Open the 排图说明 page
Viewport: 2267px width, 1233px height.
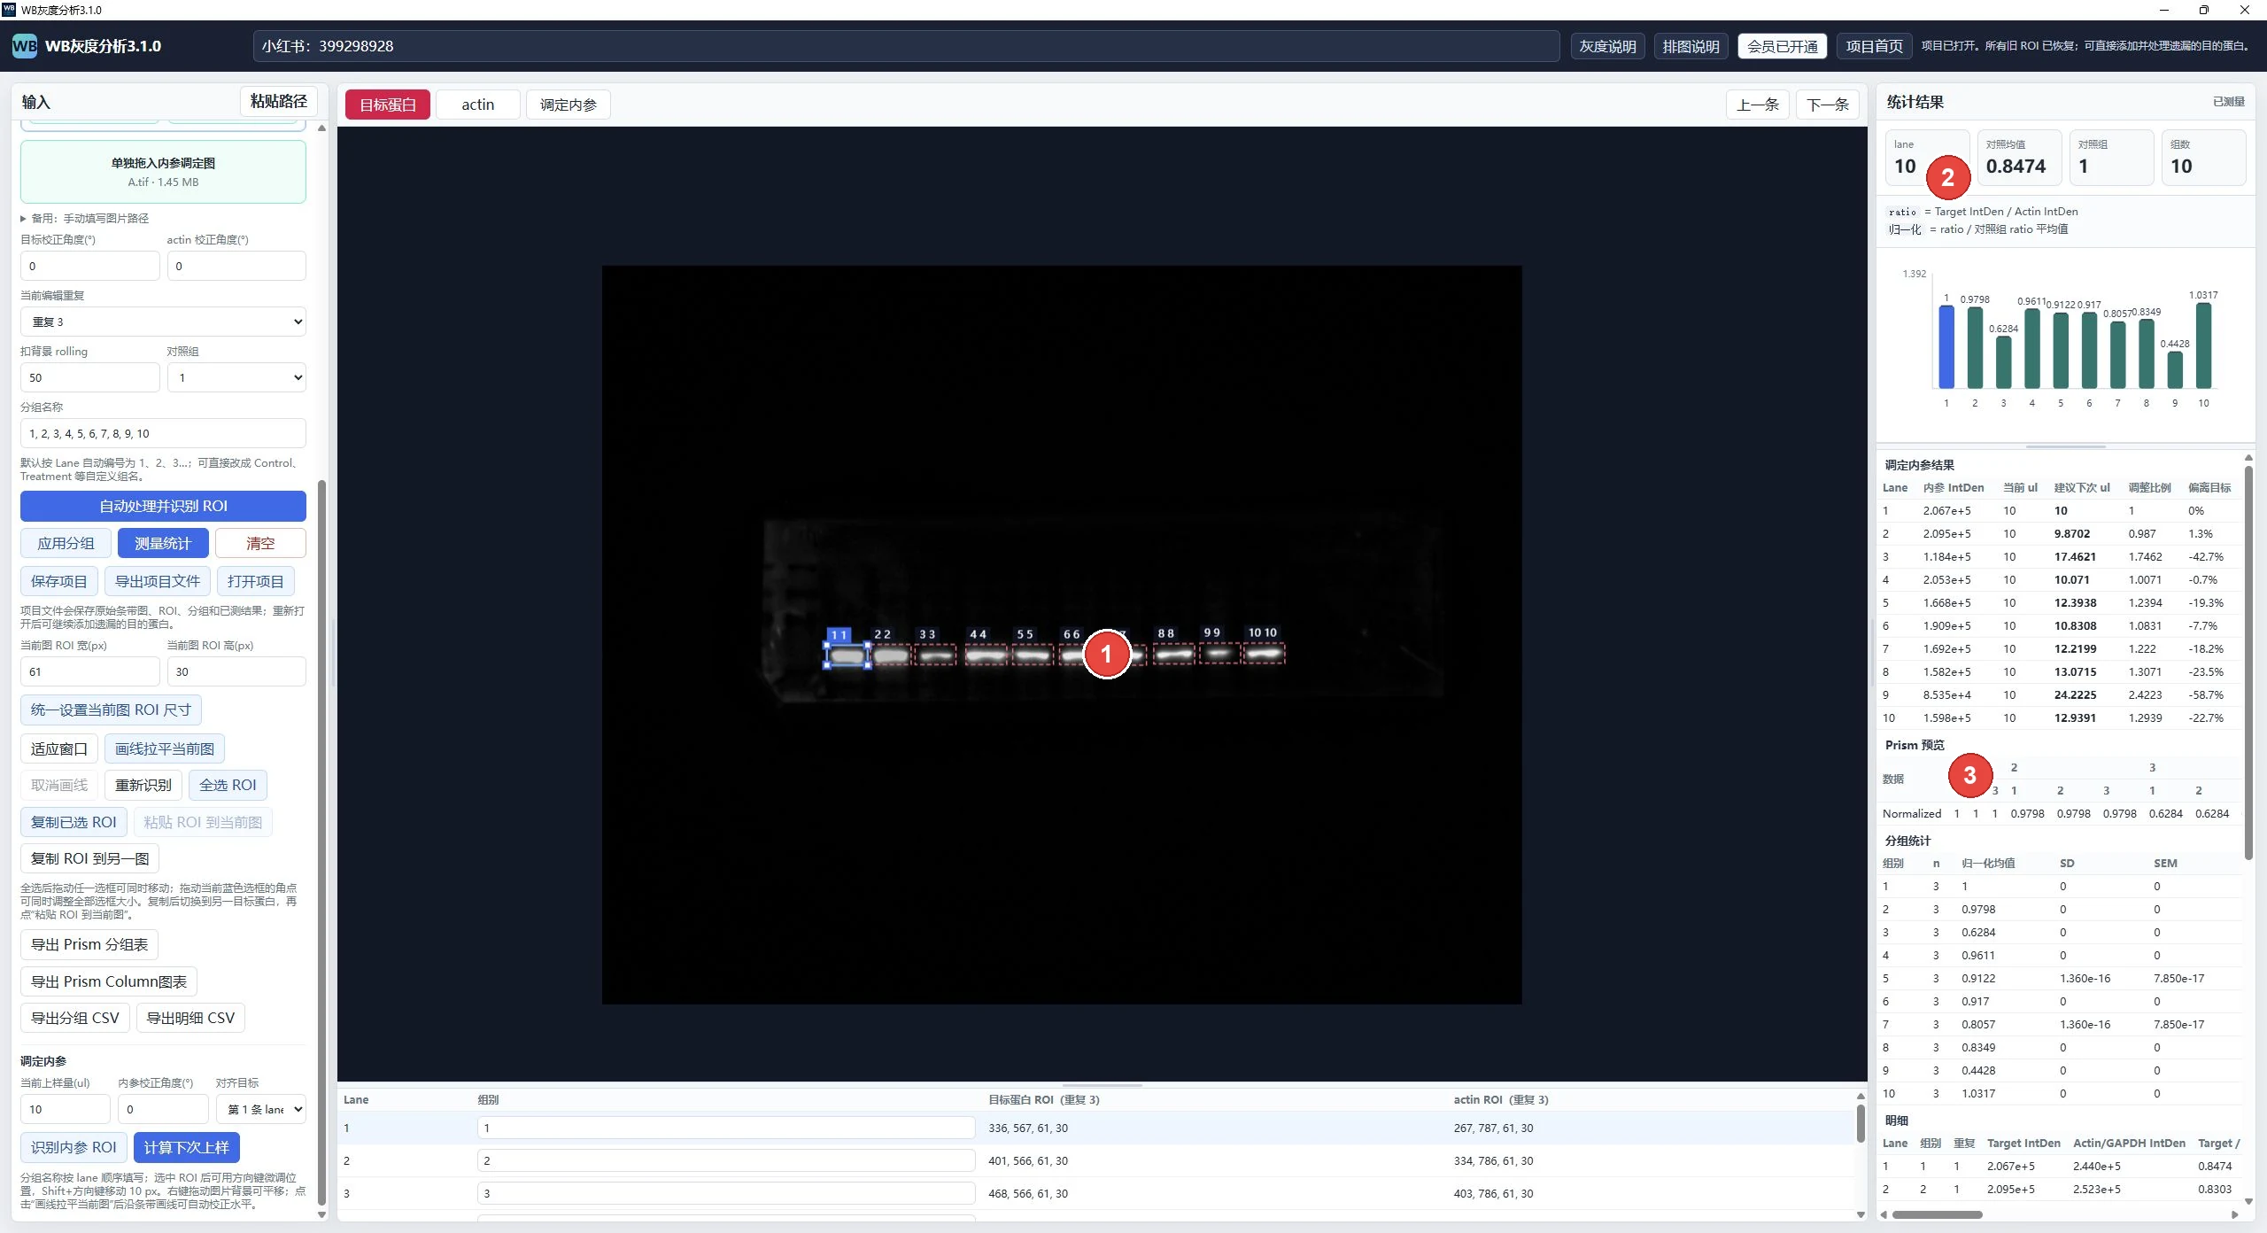1691,46
